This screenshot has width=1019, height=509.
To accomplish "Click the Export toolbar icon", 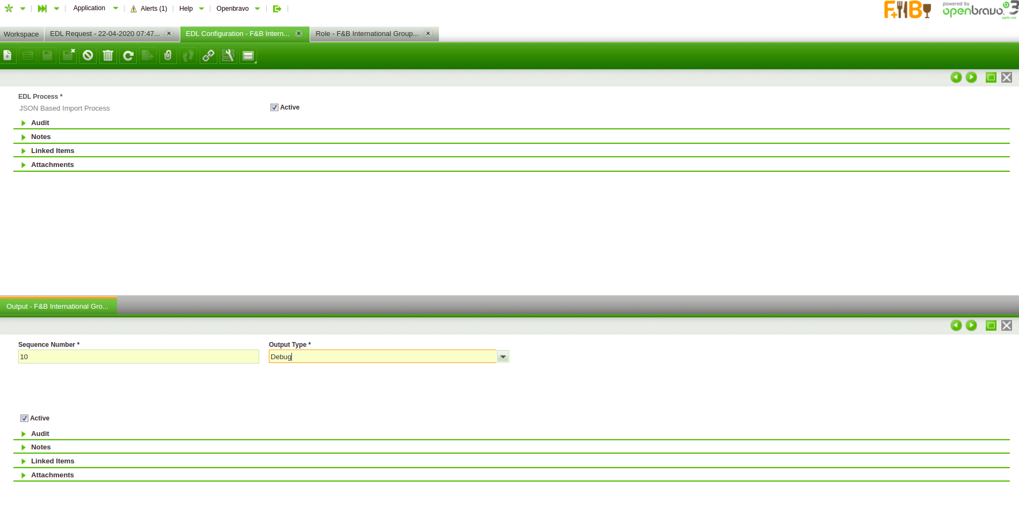I will (x=148, y=55).
